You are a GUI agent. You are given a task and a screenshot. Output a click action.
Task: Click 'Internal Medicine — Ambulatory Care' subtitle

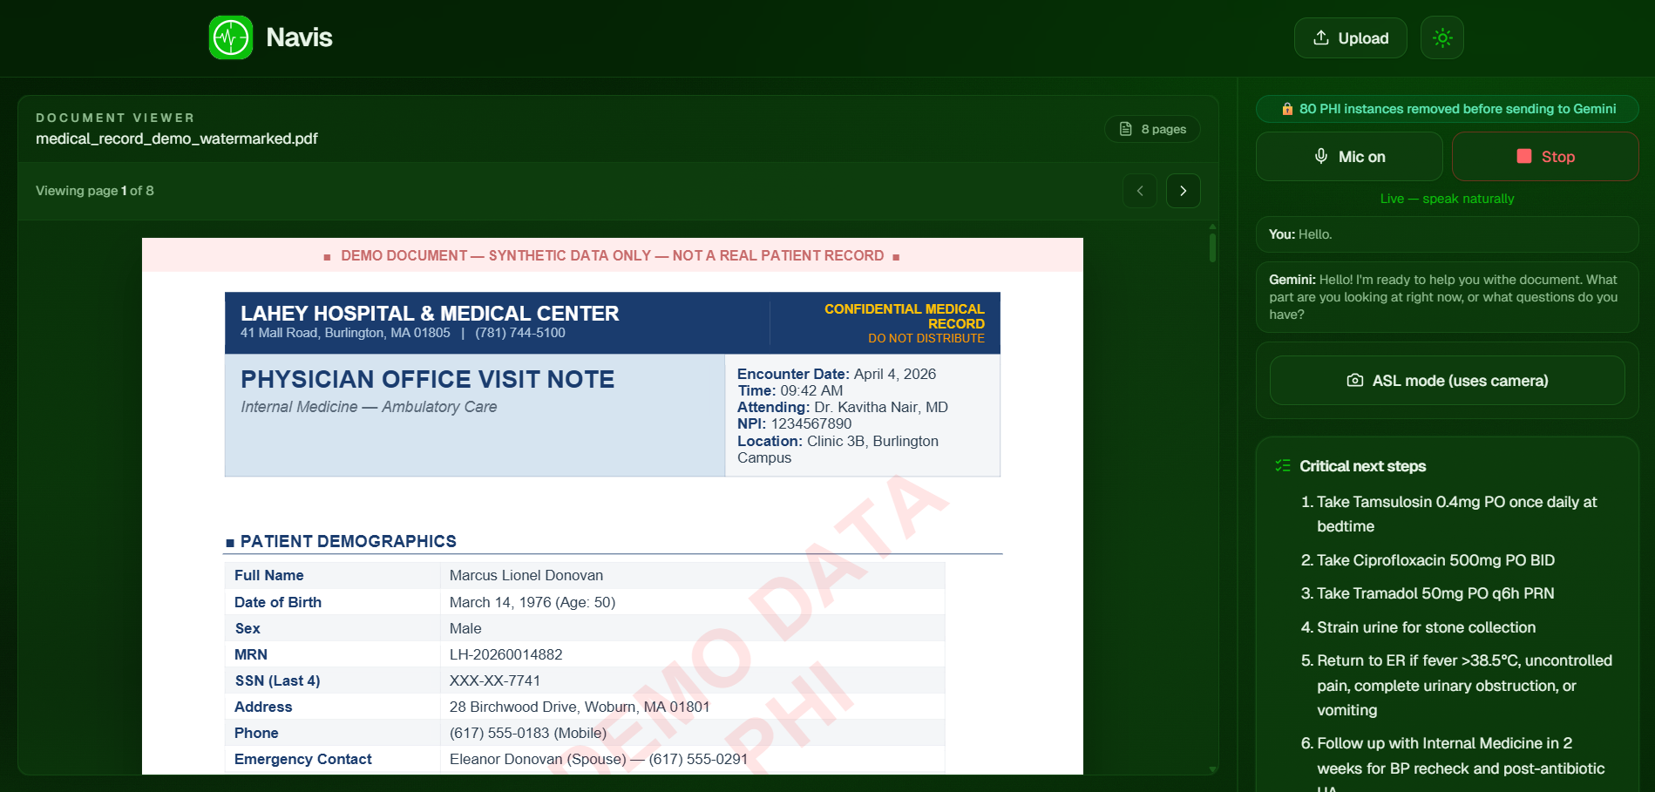(x=369, y=407)
